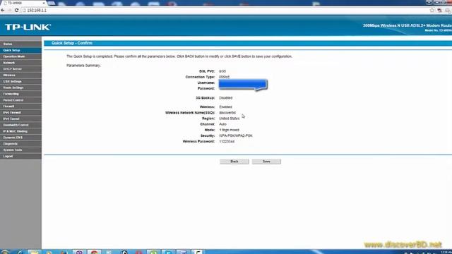Open the Forwarding menu

(20, 94)
